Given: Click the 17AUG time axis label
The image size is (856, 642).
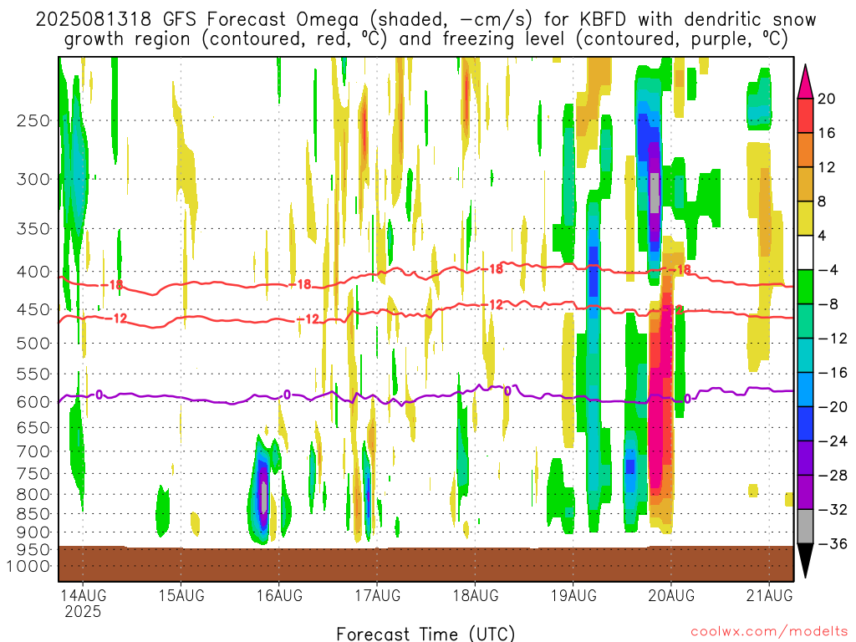Looking at the screenshot, I should [377, 595].
